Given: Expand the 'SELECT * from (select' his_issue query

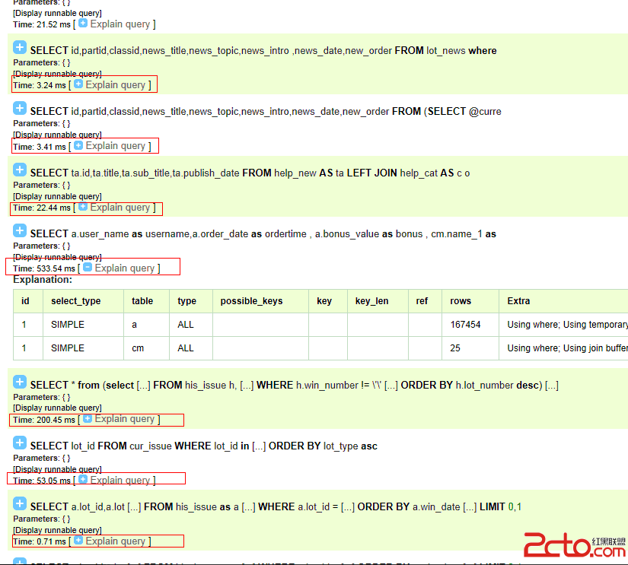Looking at the screenshot, I should [x=20, y=383].
